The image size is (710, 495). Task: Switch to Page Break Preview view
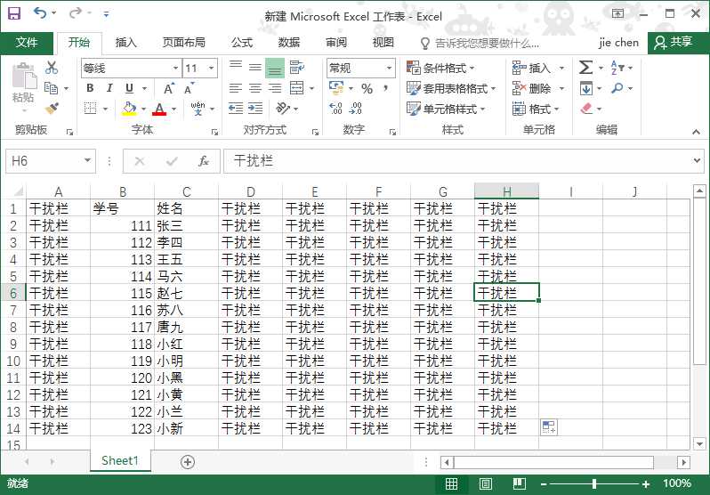click(x=520, y=484)
